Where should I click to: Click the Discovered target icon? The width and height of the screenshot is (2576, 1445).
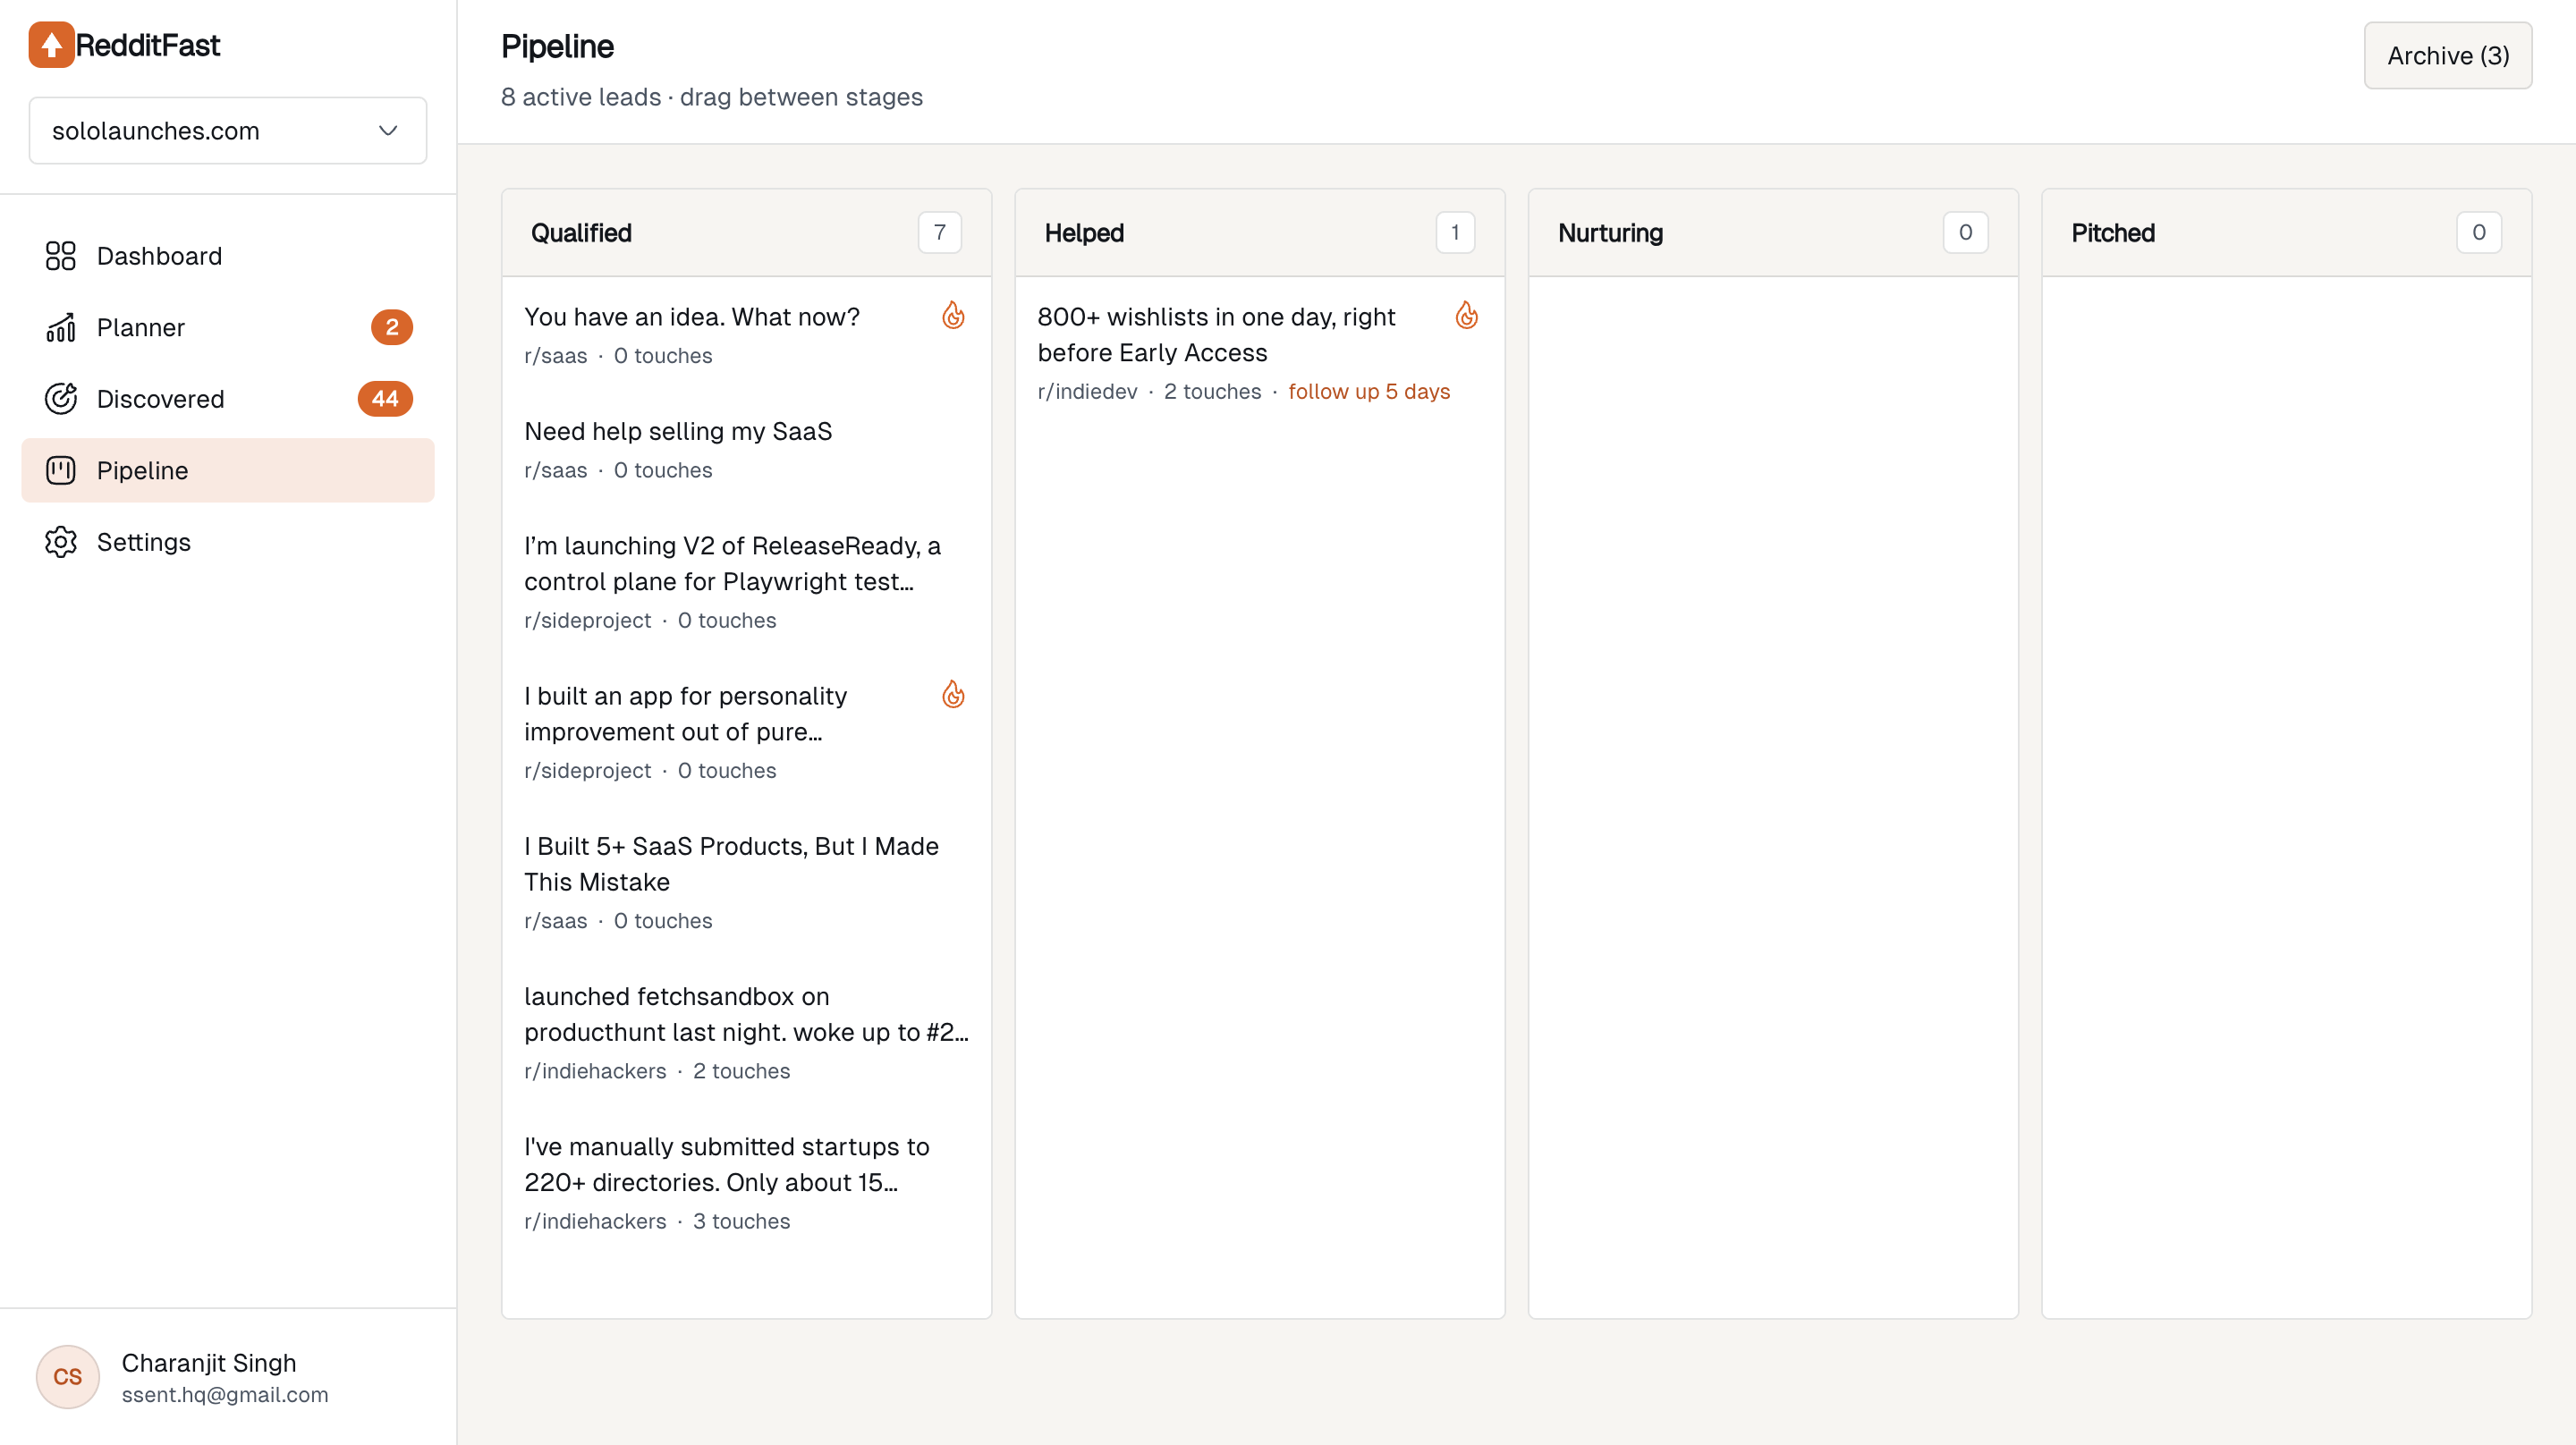(x=61, y=399)
